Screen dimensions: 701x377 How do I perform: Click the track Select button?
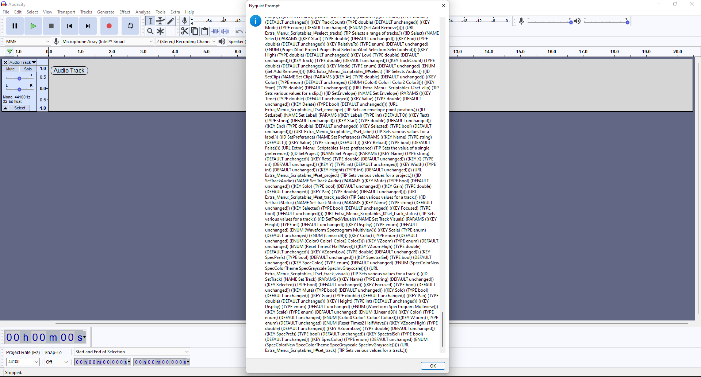(x=20, y=108)
